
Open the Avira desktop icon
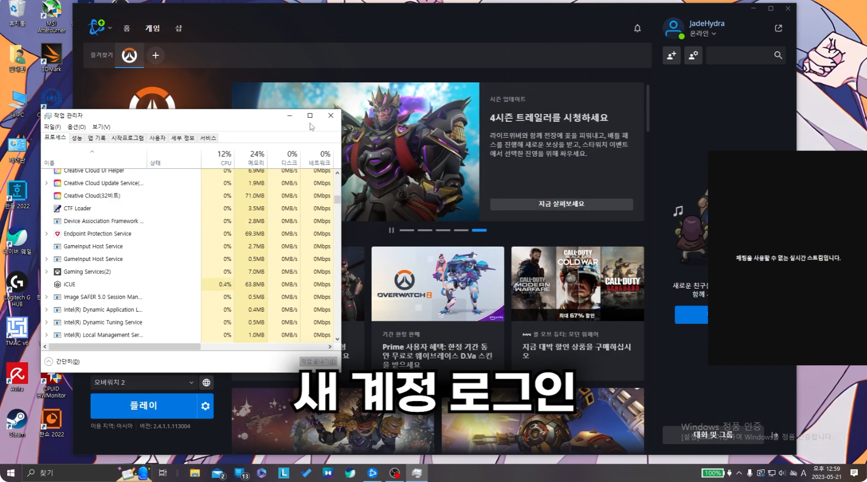click(x=17, y=378)
